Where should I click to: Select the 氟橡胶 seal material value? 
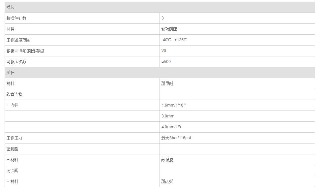pos(167,160)
